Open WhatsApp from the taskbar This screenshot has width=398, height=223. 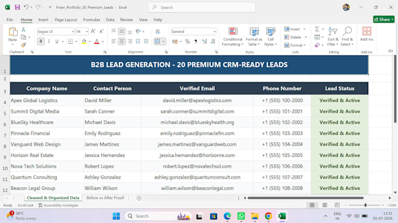click(x=241, y=216)
